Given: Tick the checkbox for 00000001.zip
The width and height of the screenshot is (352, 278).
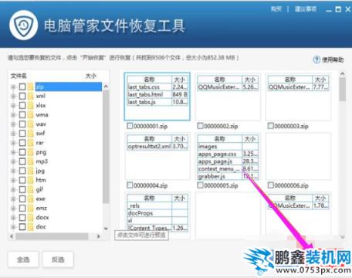Looking at the screenshot, I should [x=130, y=126].
